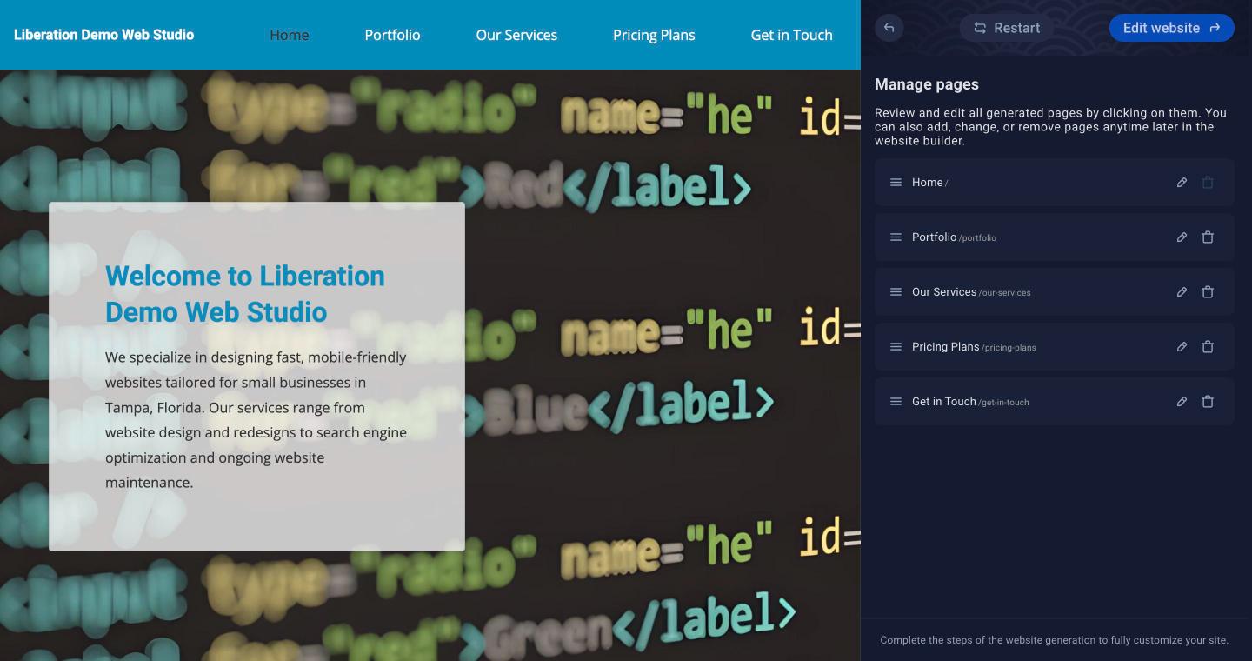
Task: Click the Welcome to Liberation Demo Web Studio heading
Action: pyautogui.click(x=245, y=294)
